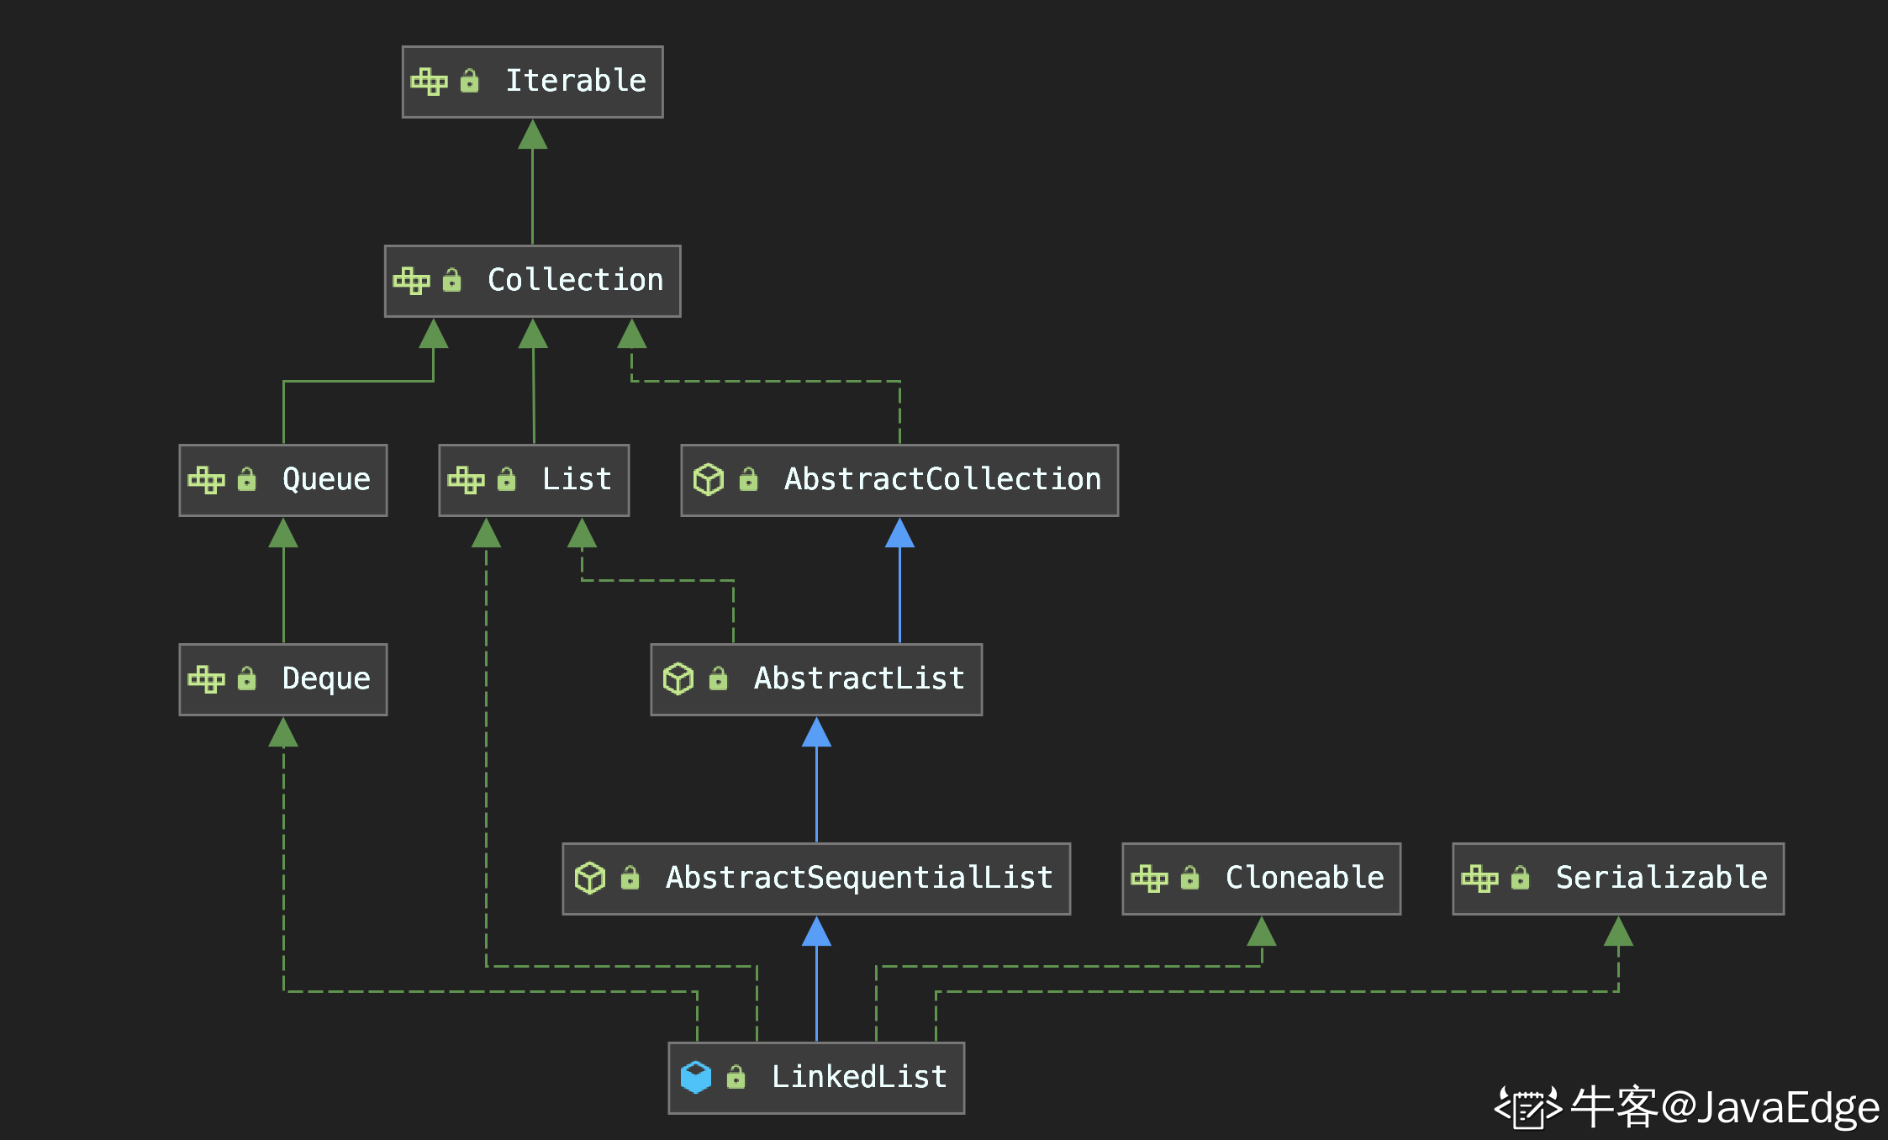Viewport: 1888px width, 1140px height.
Task: Select the AbstractCollection class label
Action: click(942, 480)
